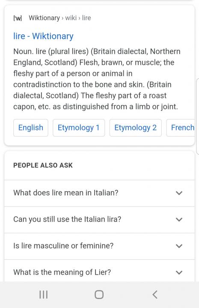Tap the Wiktionary favicon icon
The width and height of the screenshot is (199, 308).
[18, 18]
